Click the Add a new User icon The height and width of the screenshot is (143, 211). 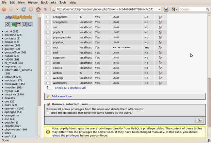[x=48, y=96]
